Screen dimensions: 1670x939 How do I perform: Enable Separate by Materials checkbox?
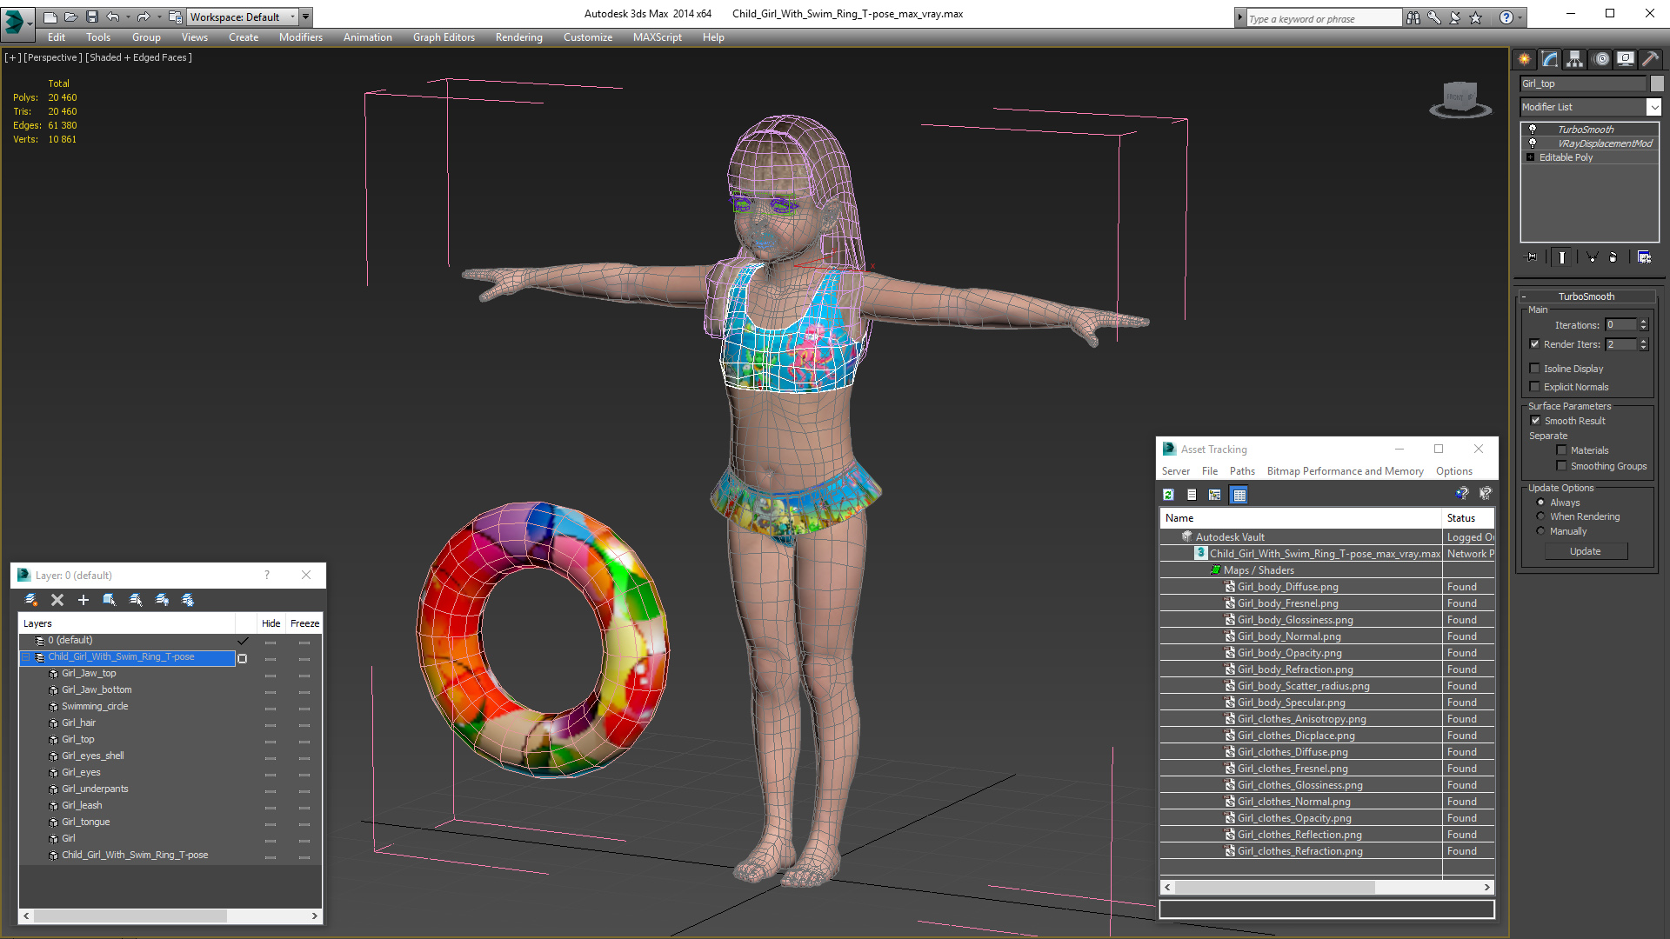pyautogui.click(x=1562, y=450)
